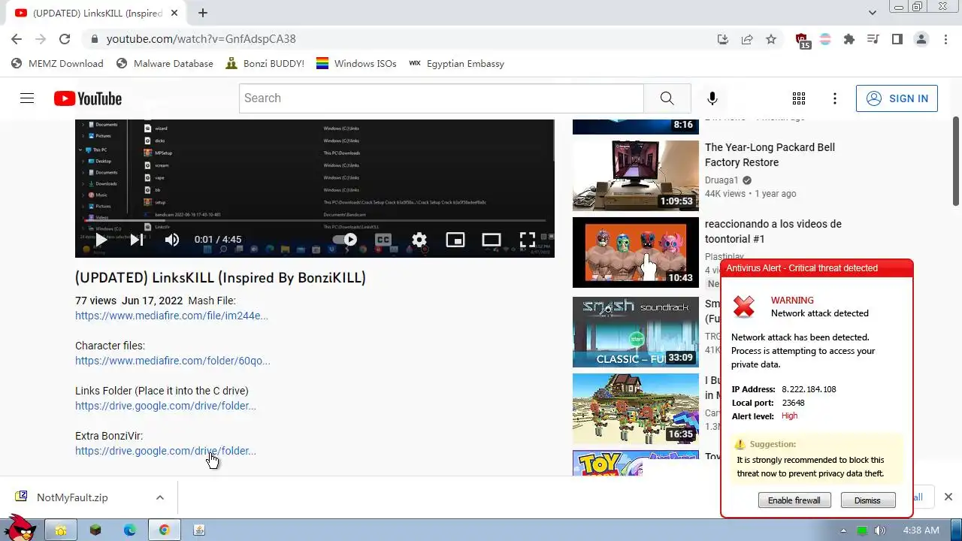This screenshot has height=541, width=962.
Task: Click the YouTube Search input box
Action: click(x=441, y=98)
